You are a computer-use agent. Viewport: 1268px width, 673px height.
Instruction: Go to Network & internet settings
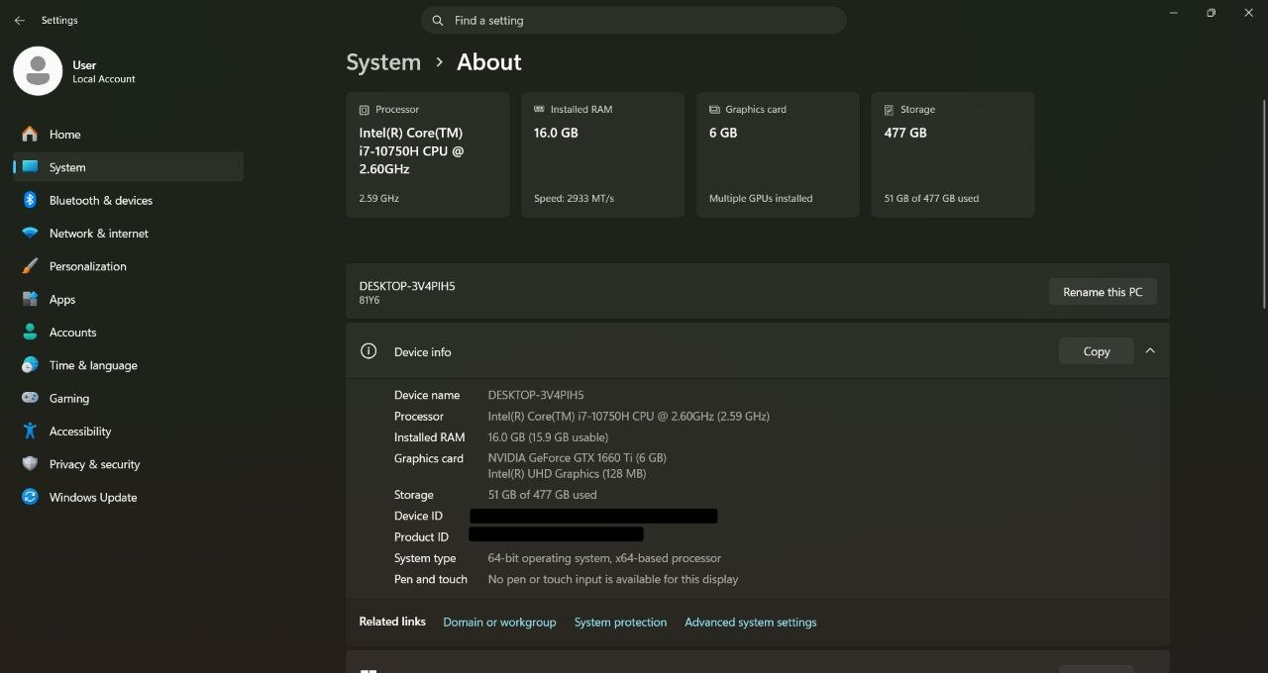coord(128,234)
